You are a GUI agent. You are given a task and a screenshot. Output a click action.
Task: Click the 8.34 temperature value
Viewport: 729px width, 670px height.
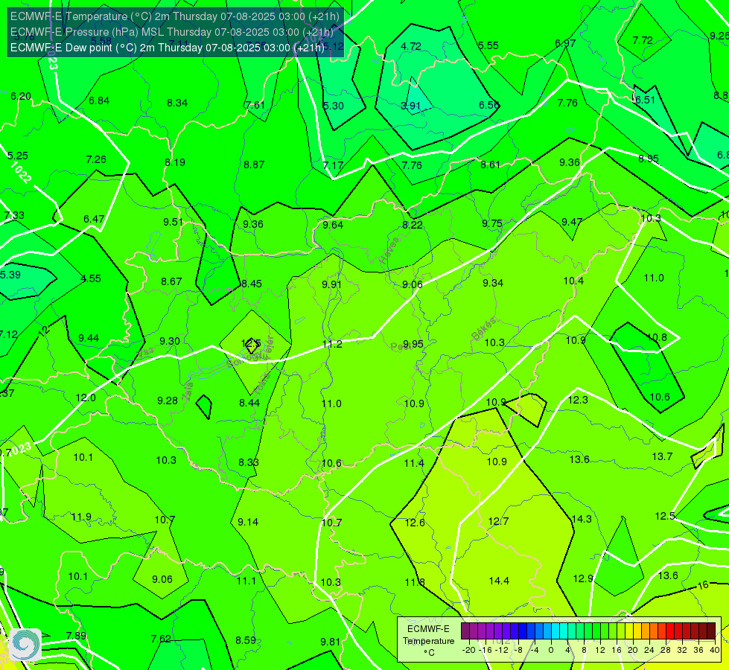click(177, 103)
